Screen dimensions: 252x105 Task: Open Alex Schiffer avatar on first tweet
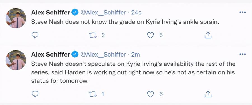tap(16, 18)
